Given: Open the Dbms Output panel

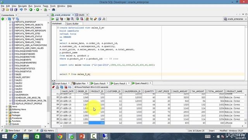Looking at the screenshot, I should point(12,131).
